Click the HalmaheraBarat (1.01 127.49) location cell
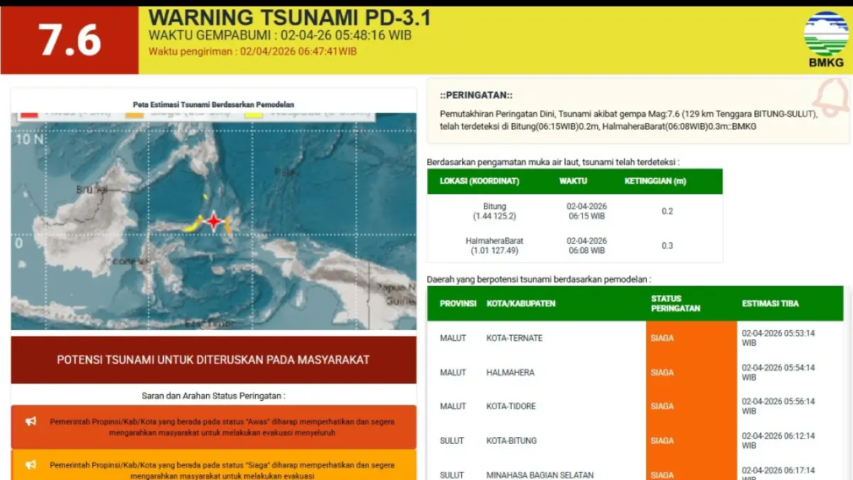Viewport: 853px width, 480px height. point(494,245)
